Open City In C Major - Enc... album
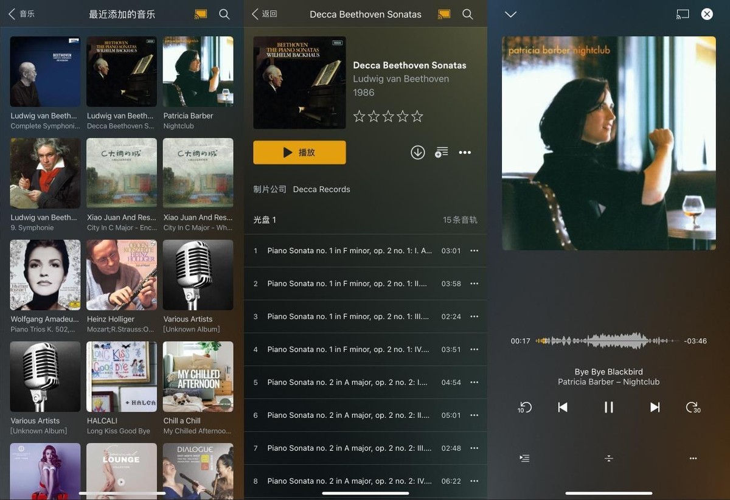Viewport: 730px width, 500px height. 122,173
